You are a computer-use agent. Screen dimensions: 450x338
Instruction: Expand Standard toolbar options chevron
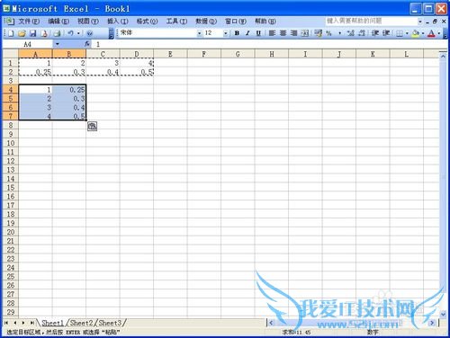point(112,33)
